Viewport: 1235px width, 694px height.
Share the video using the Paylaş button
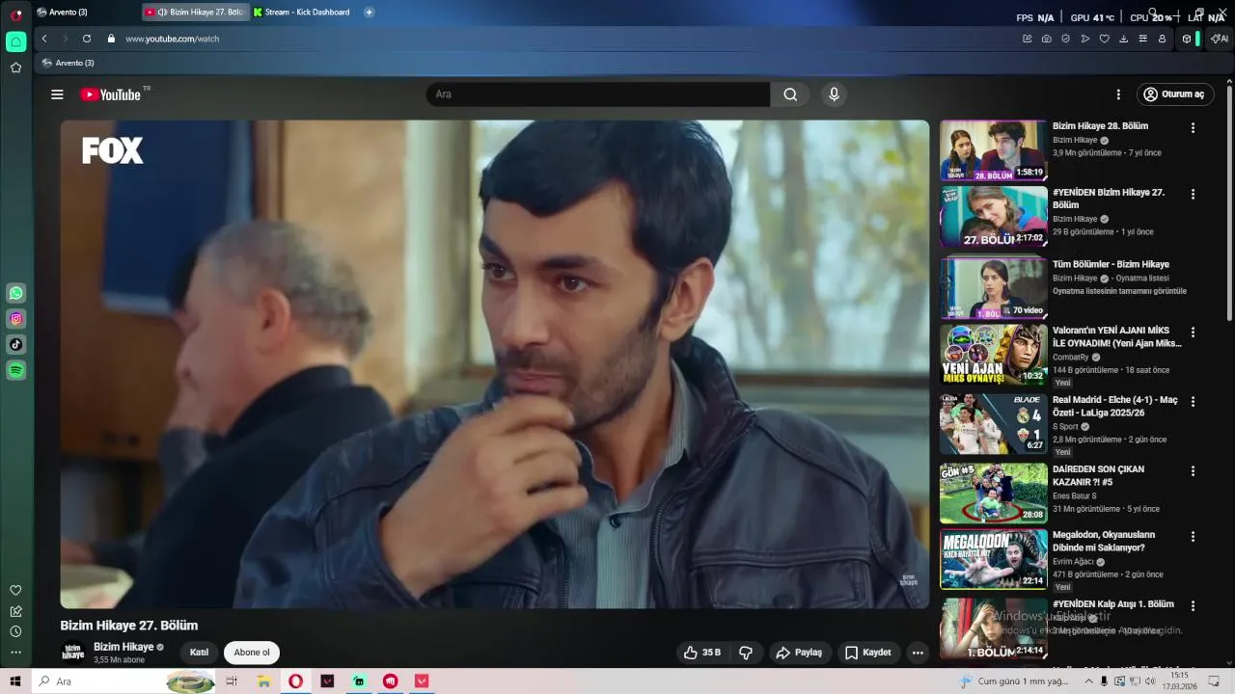pyautogui.click(x=799, y=653)
